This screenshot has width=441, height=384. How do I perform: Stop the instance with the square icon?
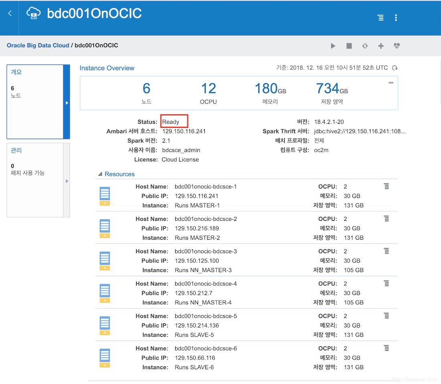[x=349, y=46]
